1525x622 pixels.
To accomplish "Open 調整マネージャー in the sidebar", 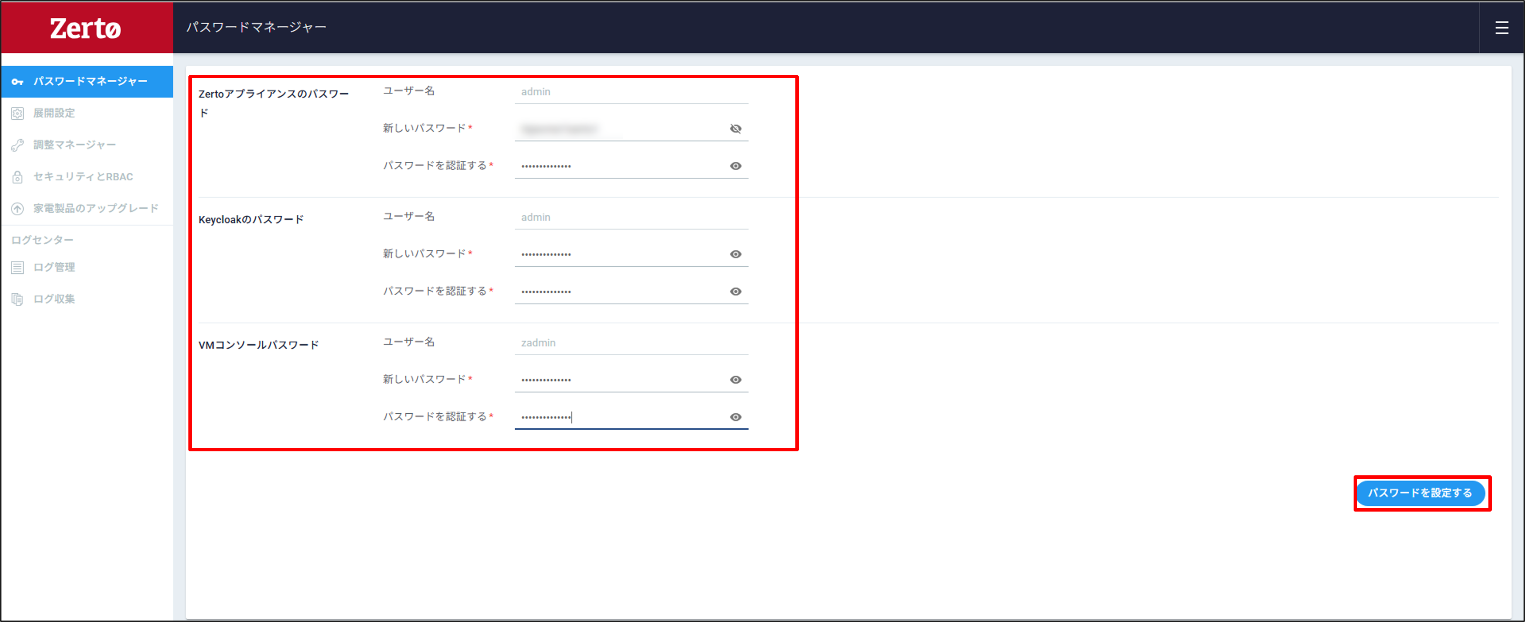I will click(87, 145).
